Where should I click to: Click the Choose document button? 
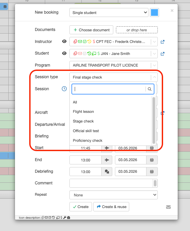(91, 30)
